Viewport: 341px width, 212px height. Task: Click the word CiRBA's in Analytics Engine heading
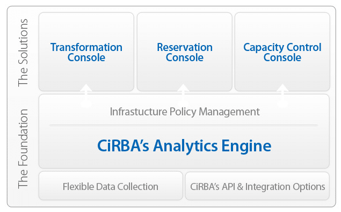[123, 145]
